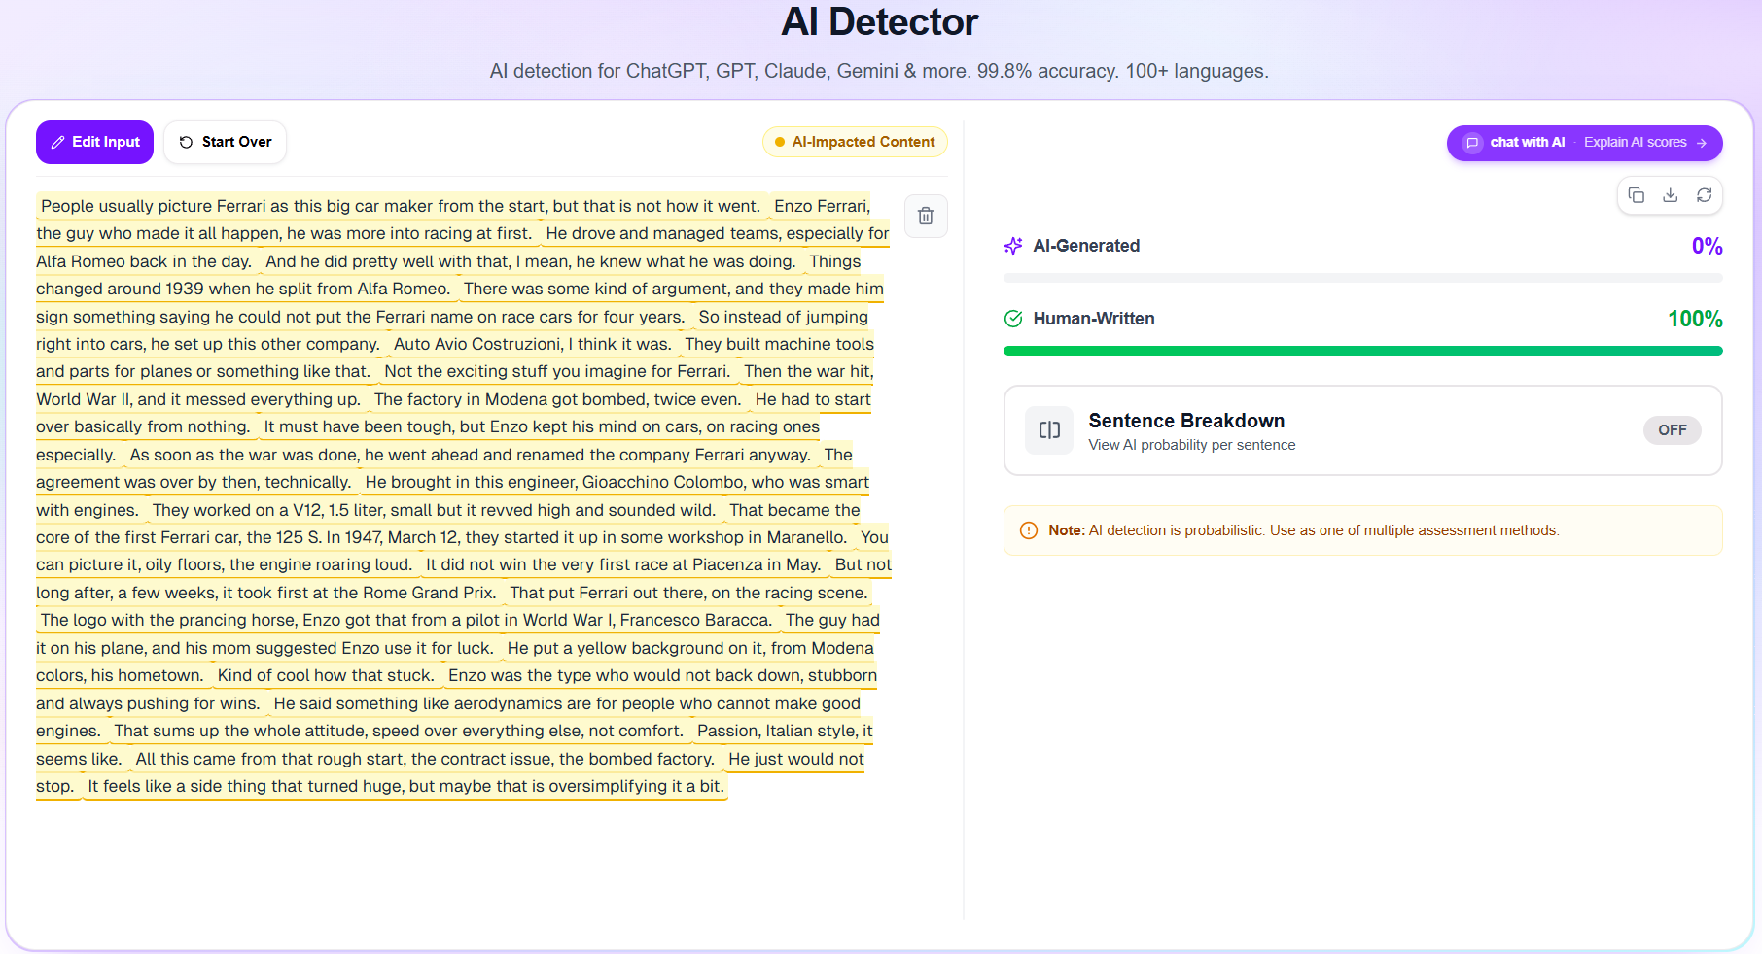Image resolution: width=1762 pixels, height=954 pixels.
Task: Click the refresh analysis icon
Action: coord(1705,195)
